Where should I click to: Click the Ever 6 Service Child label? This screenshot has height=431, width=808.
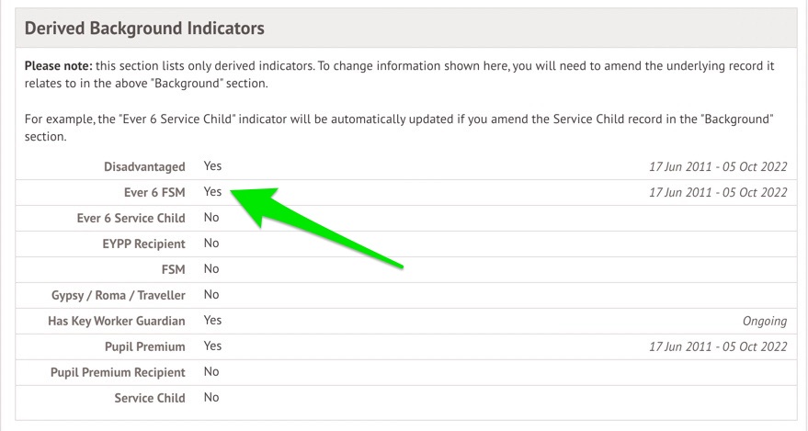coord(131,219)
